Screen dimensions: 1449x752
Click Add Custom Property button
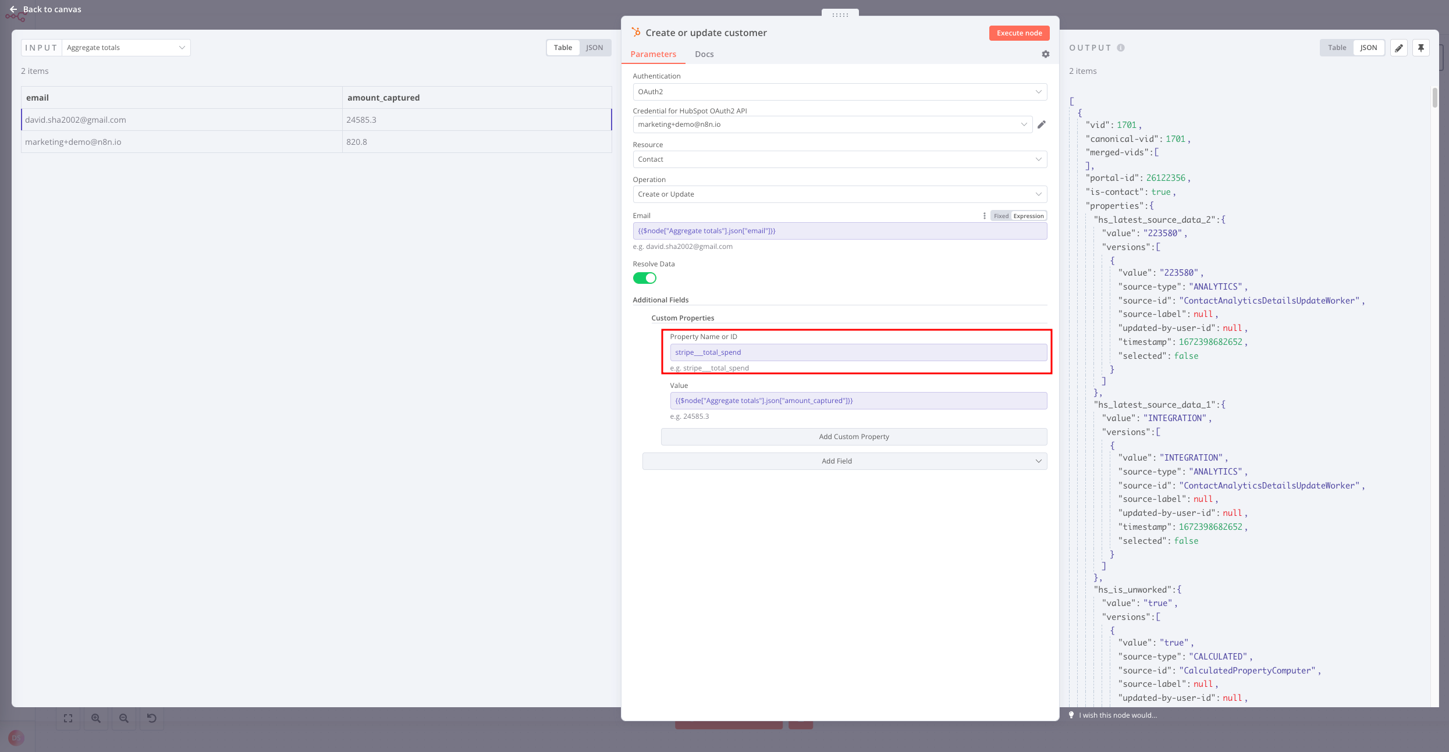coord(853,437)
